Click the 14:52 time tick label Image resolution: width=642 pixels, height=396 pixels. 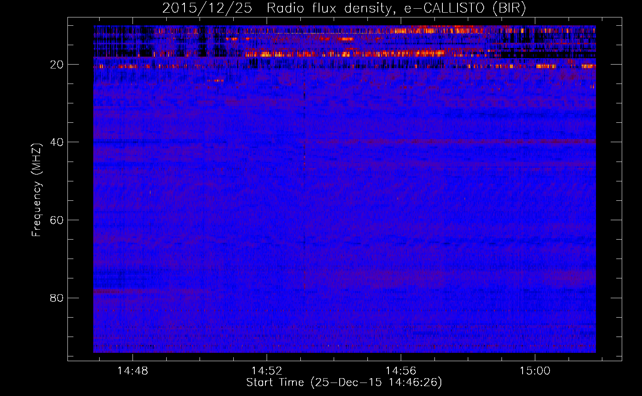click(267, 371)
